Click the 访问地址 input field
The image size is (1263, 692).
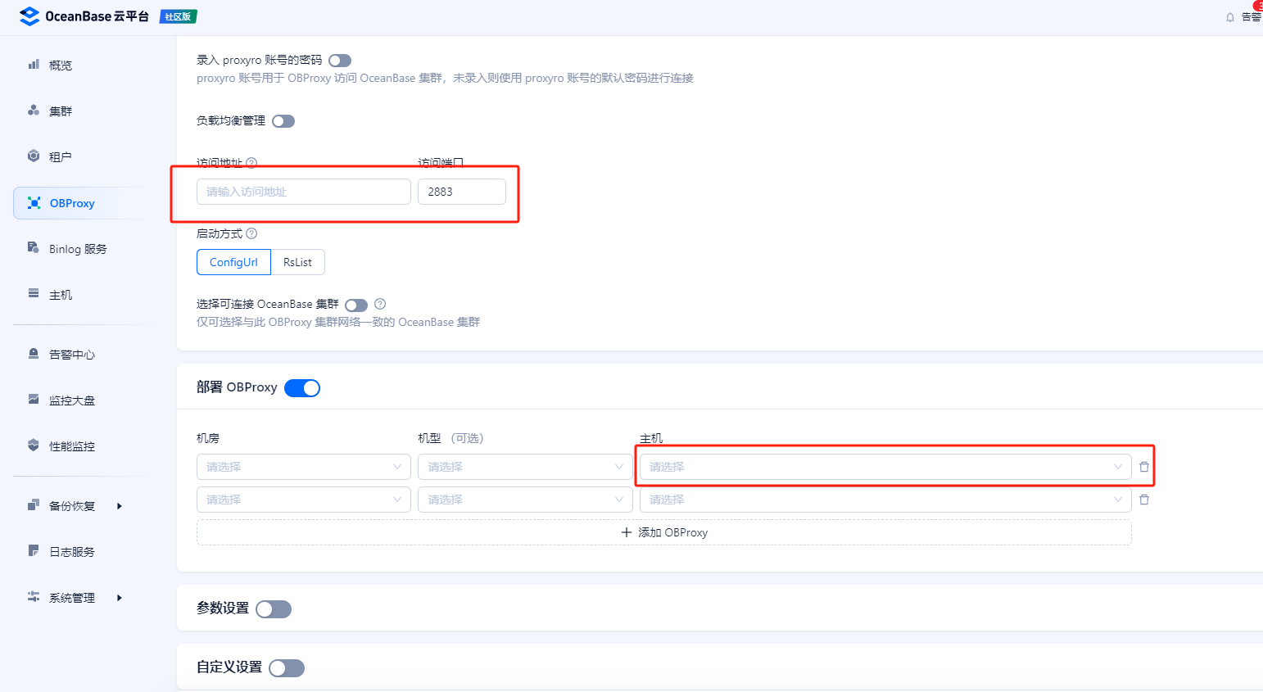coord(304,192)
